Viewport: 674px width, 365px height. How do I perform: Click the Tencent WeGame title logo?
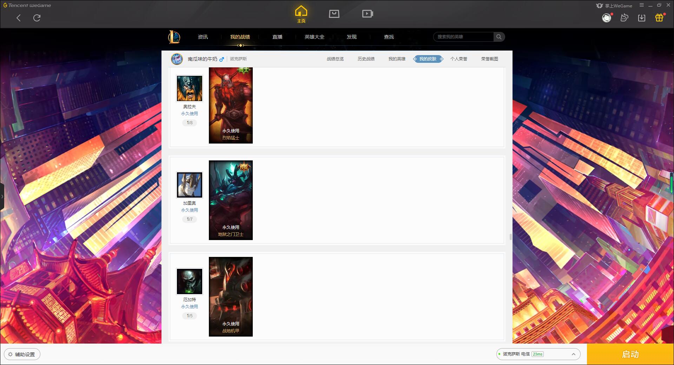tap(27, 5)
